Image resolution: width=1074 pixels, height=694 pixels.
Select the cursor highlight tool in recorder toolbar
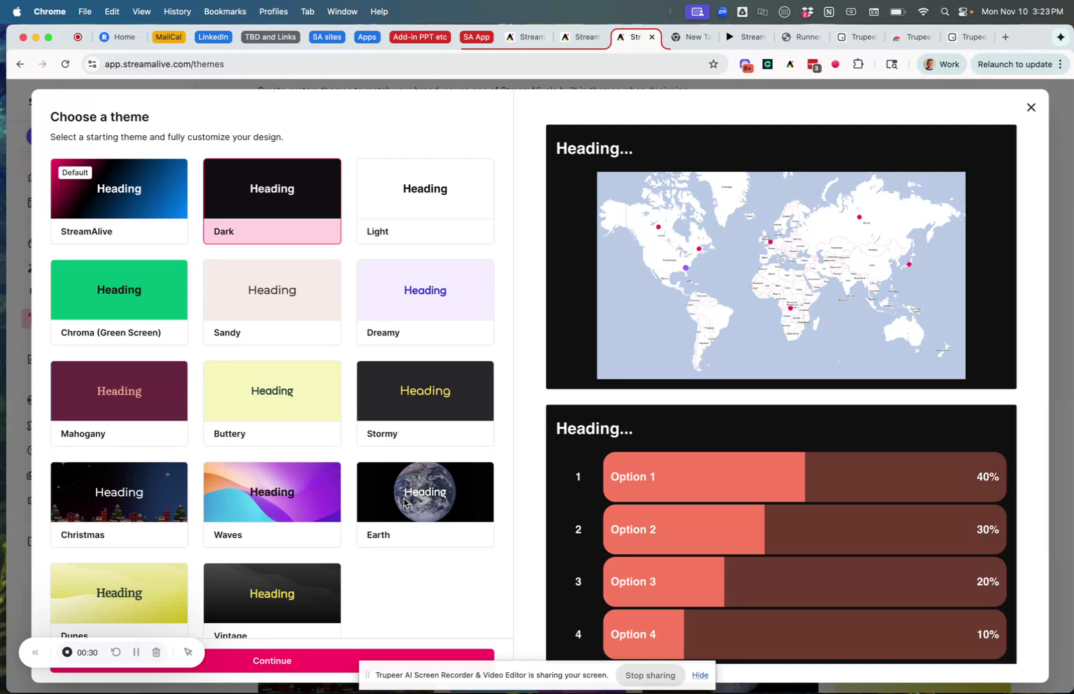(x=189, y=652)
